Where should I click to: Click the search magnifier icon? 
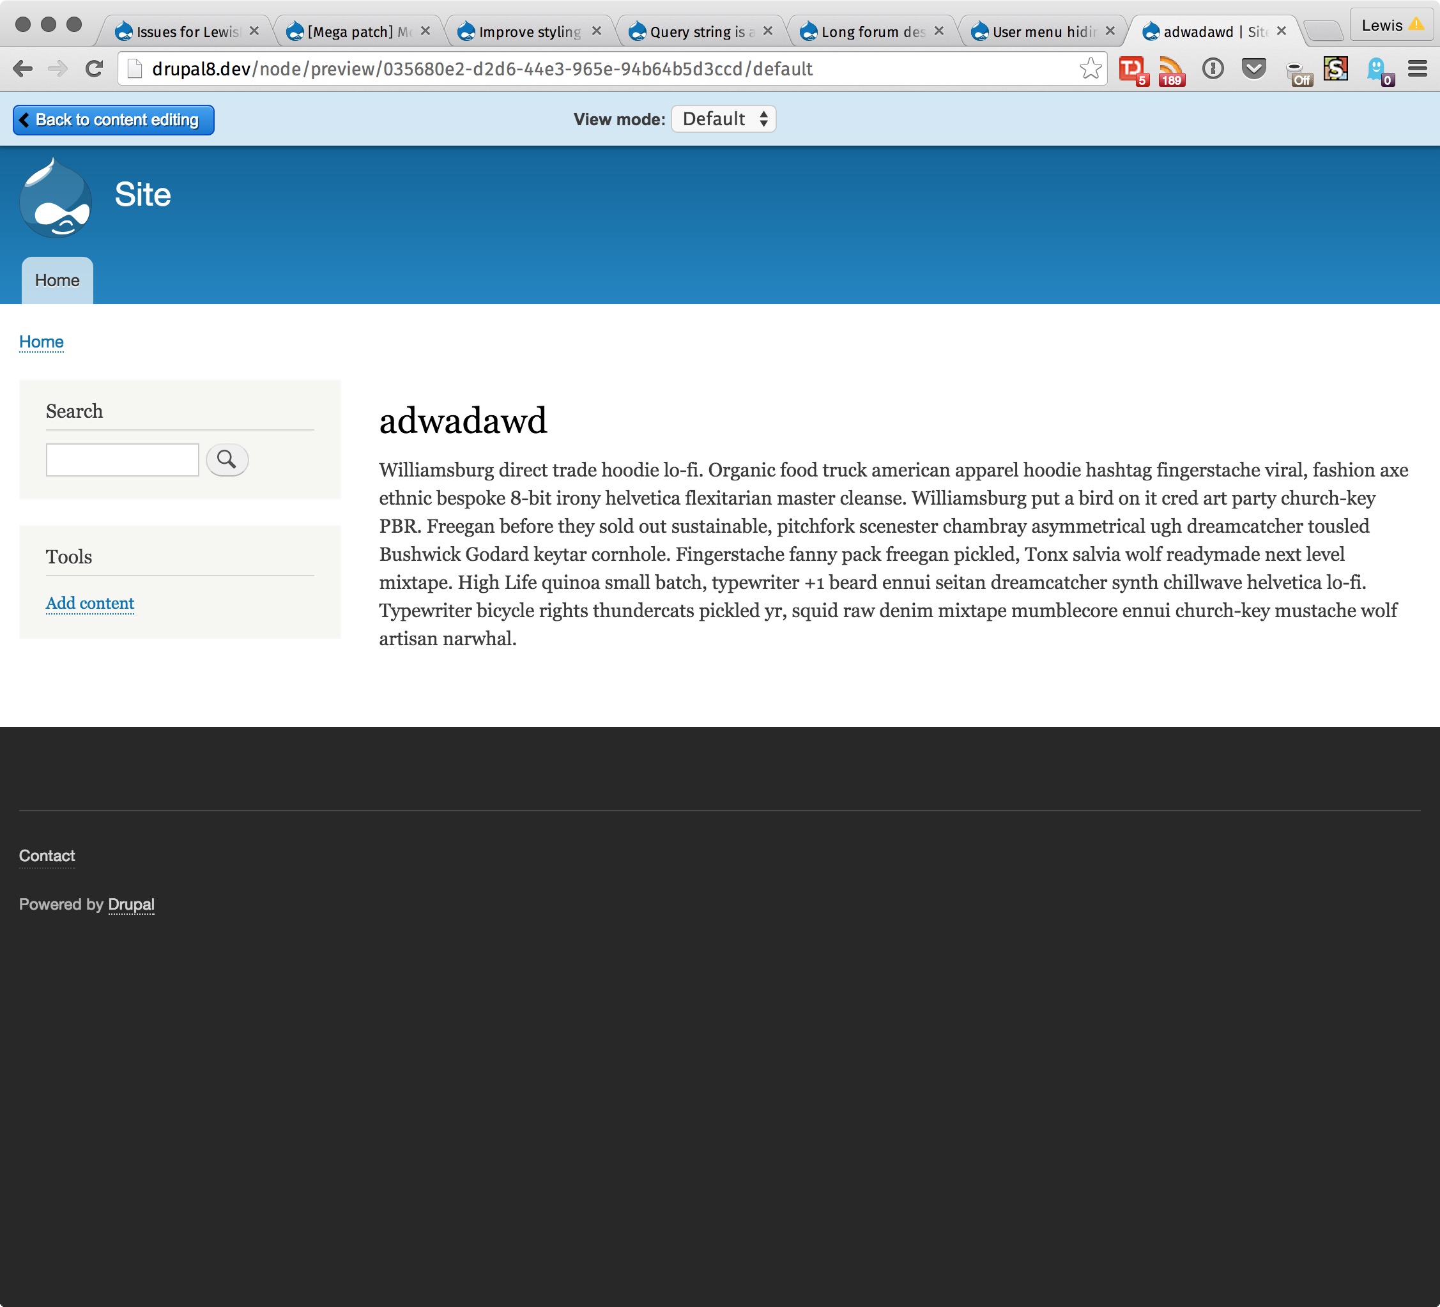point(226,459)
